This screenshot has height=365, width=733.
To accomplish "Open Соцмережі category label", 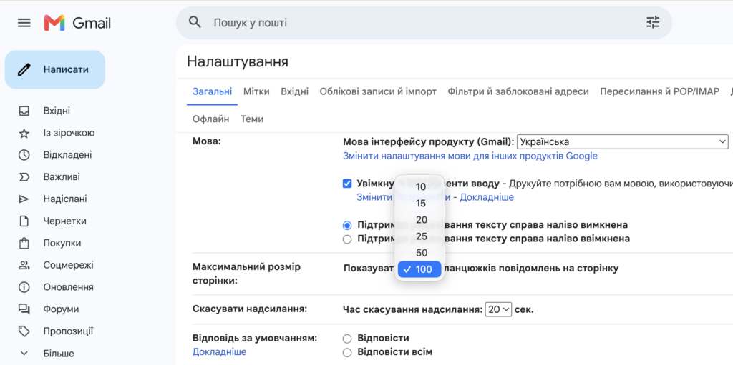I will pyautogui.click(x=68, y=265).
